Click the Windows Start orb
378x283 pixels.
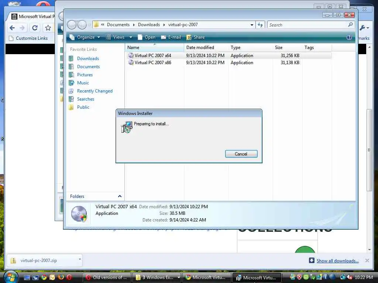11,277
